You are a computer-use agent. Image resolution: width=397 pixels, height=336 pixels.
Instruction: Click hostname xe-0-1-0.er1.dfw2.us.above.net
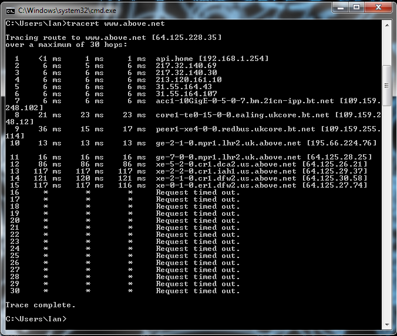226,185
